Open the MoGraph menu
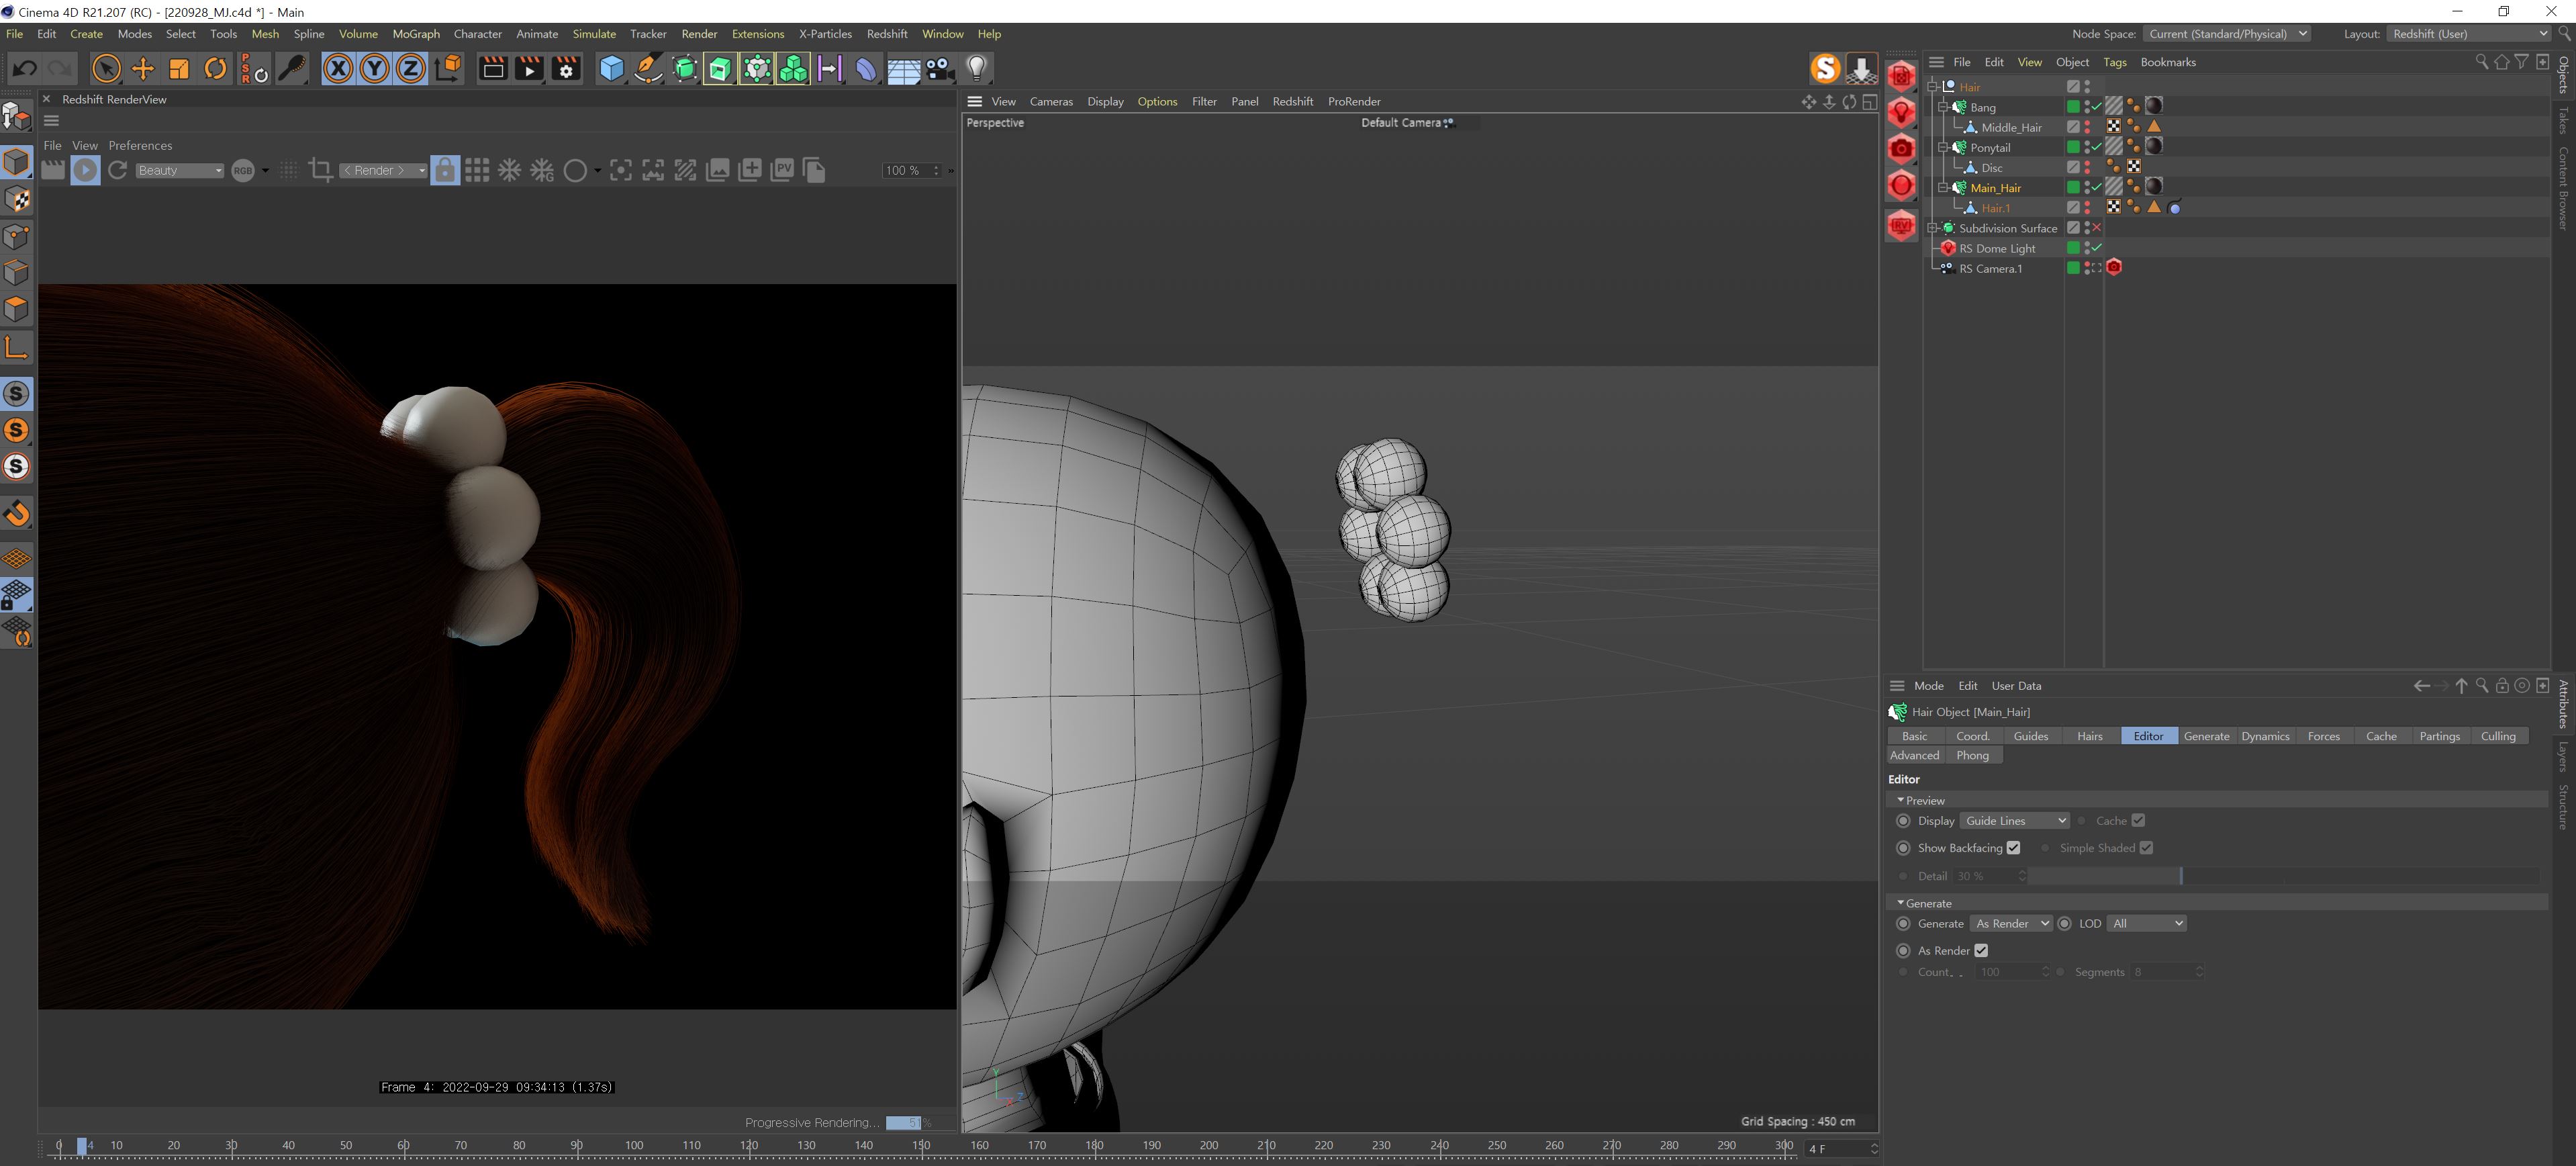 click(416, 34)
